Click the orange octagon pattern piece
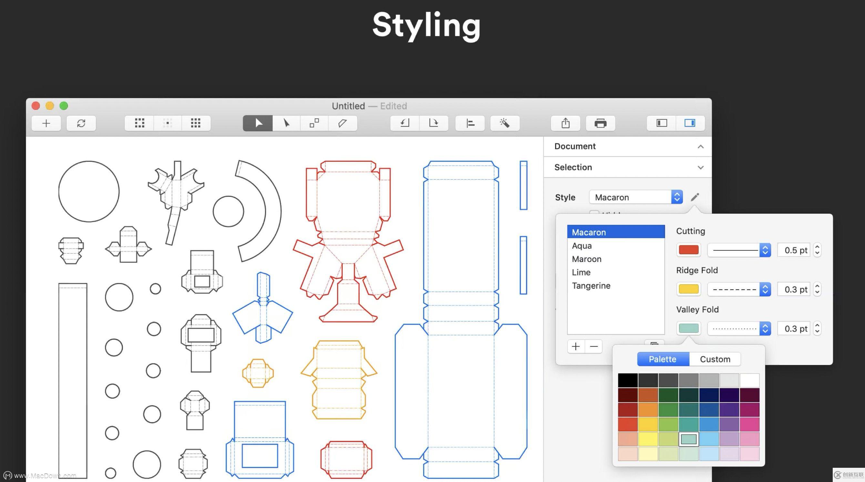This screenshot has height=482, width=865. coord(258,373)
